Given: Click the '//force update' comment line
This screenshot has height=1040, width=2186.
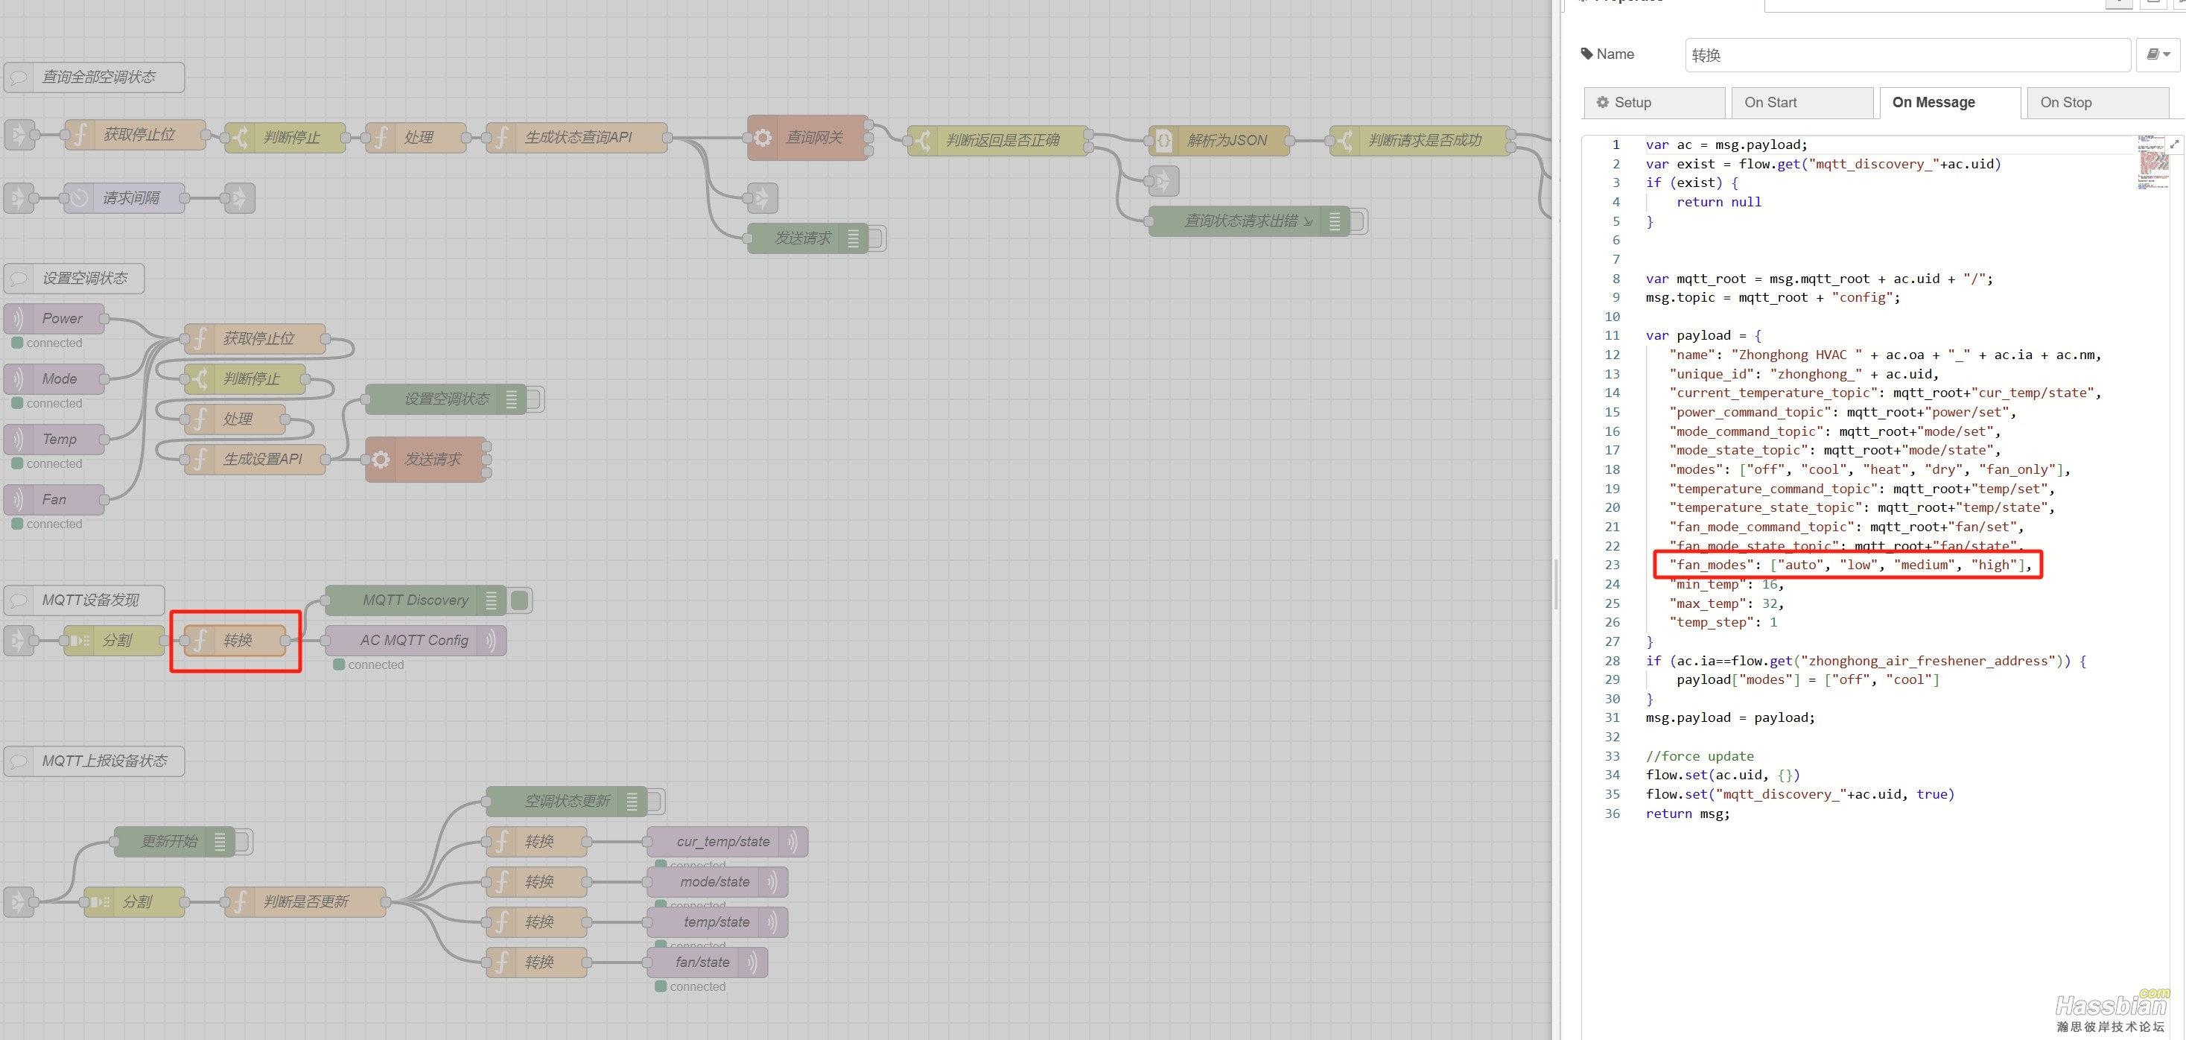Looking at the screenshot, I should click(x=1699, y=756).
